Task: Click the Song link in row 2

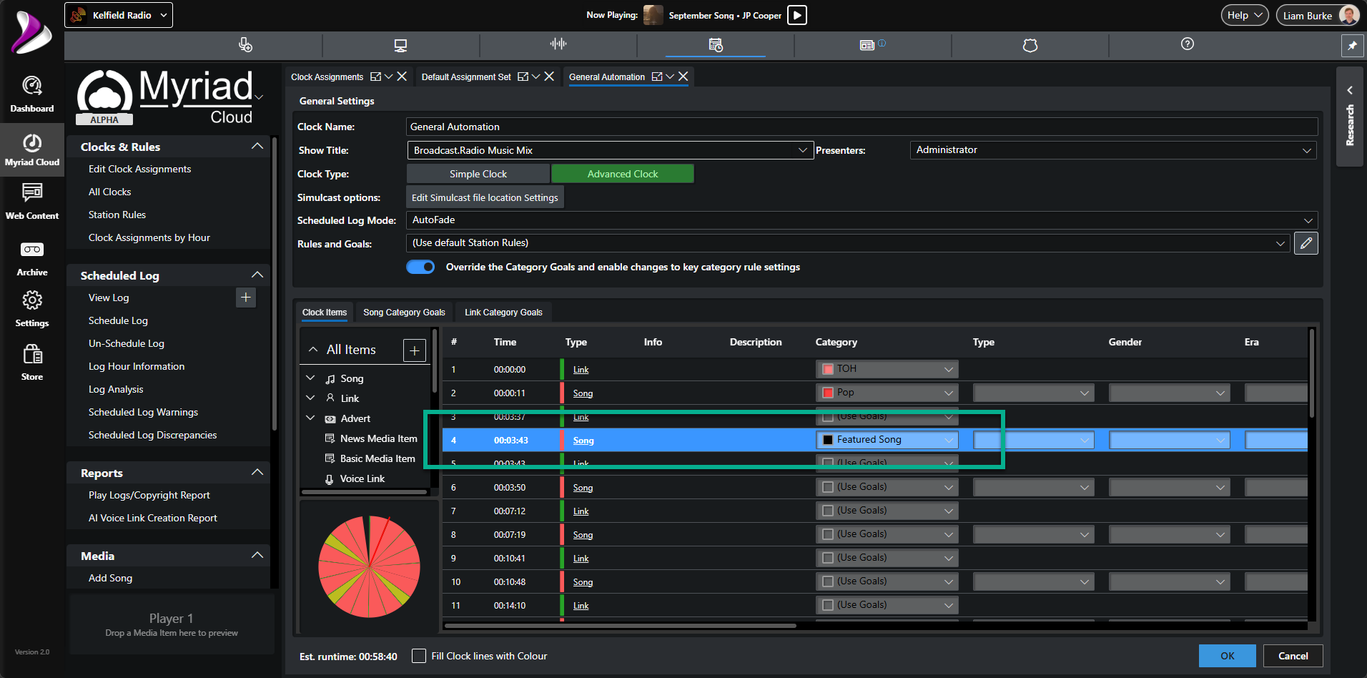Action: click(x=583, y=393)
